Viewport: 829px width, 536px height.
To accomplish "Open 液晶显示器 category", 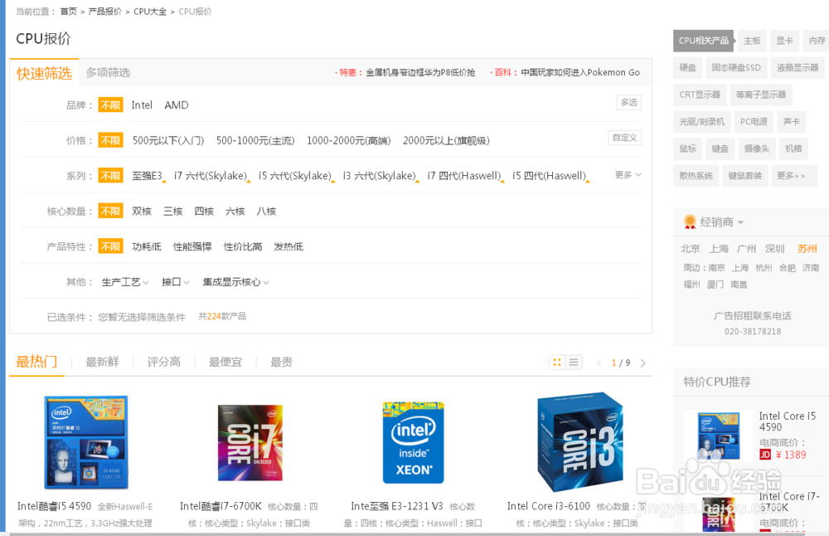I will (x=797, y=68).
